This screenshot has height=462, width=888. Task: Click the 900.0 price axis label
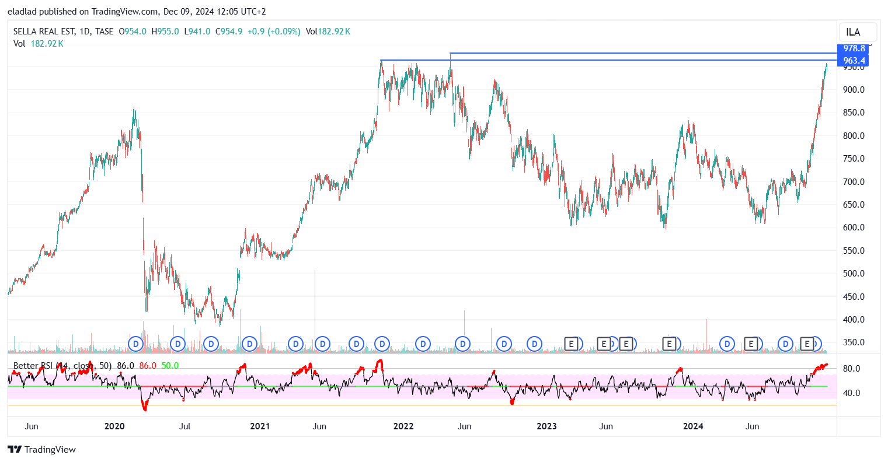pyautogui.click(x=854, y=90)
